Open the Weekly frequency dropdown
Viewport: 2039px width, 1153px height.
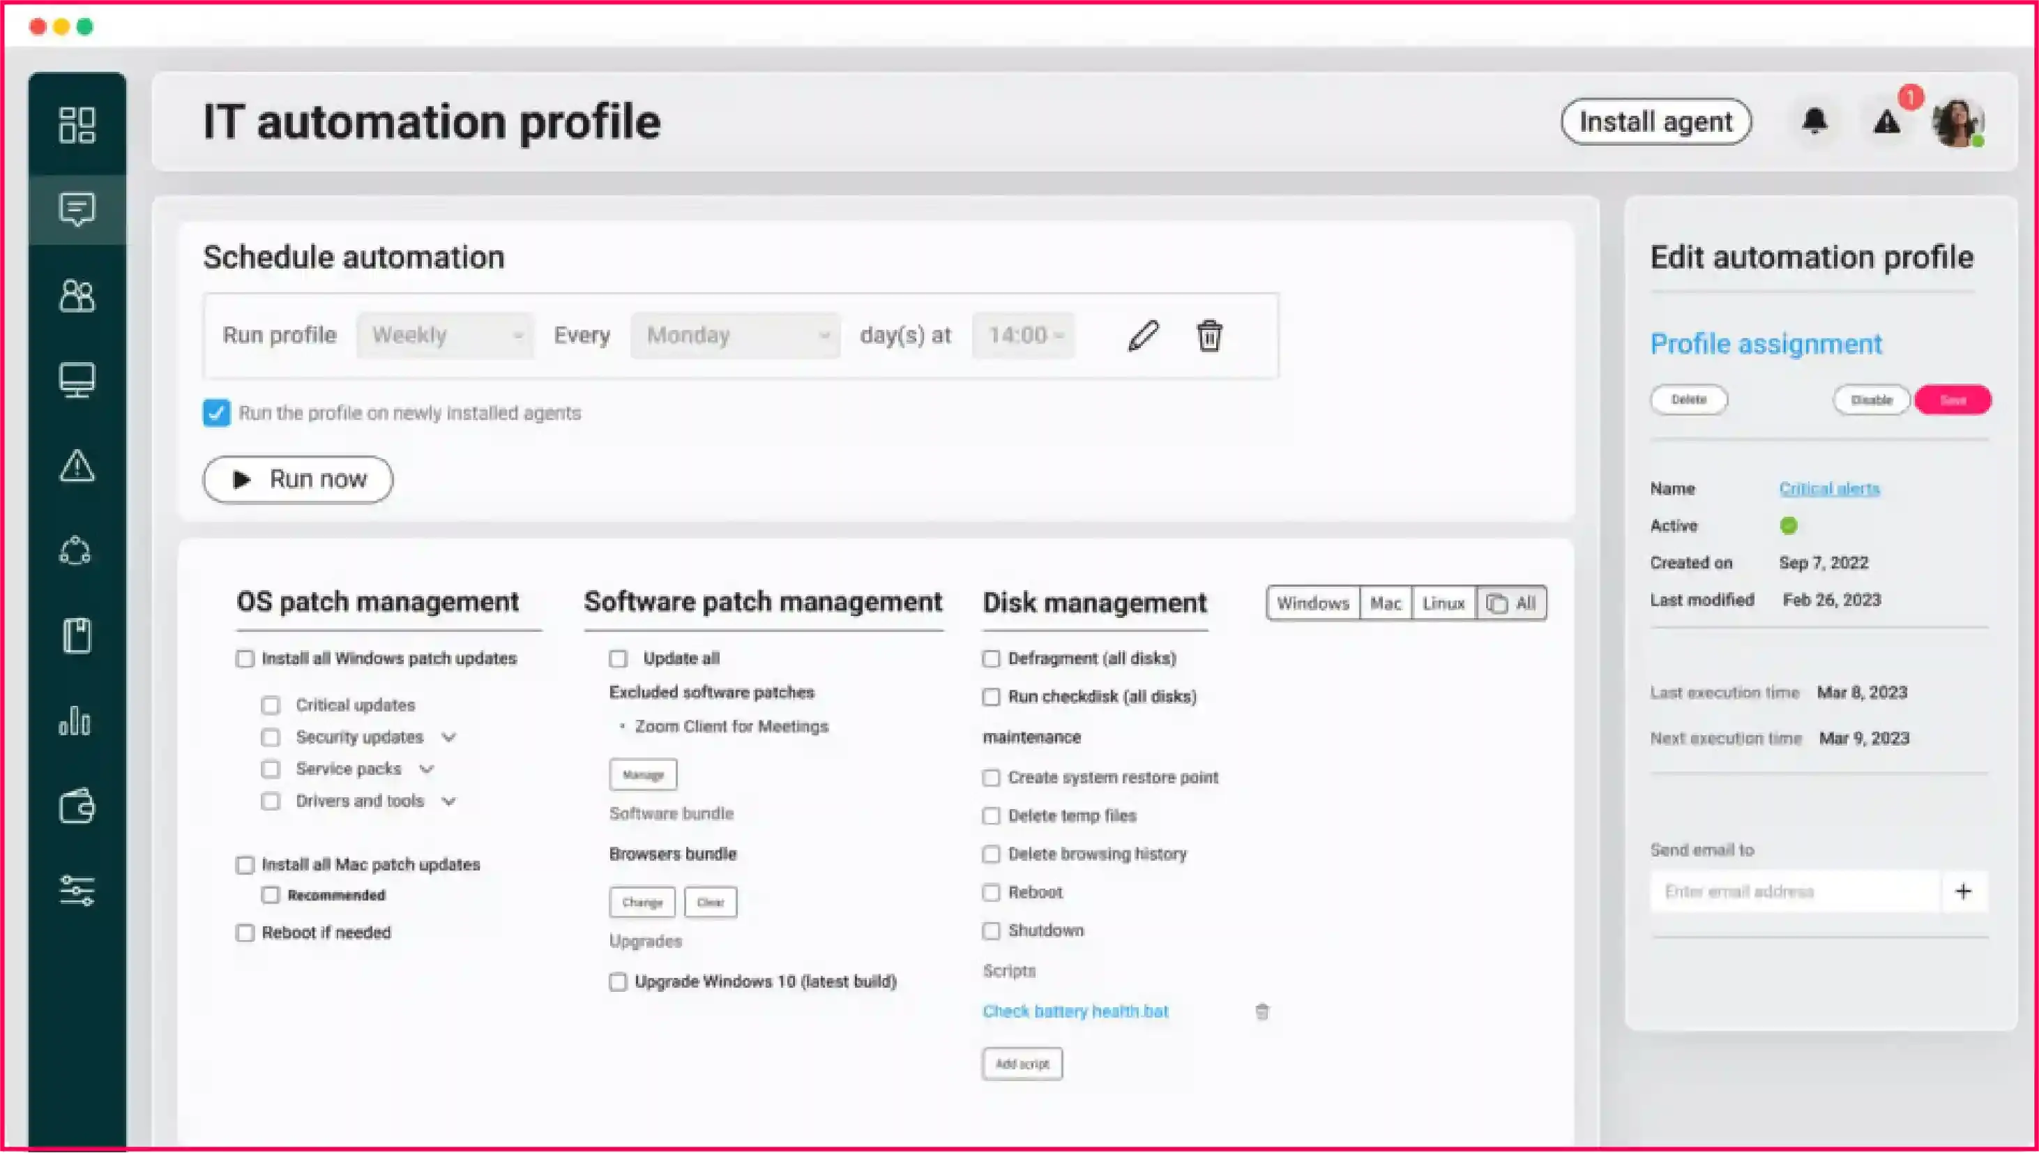(445, 336)
